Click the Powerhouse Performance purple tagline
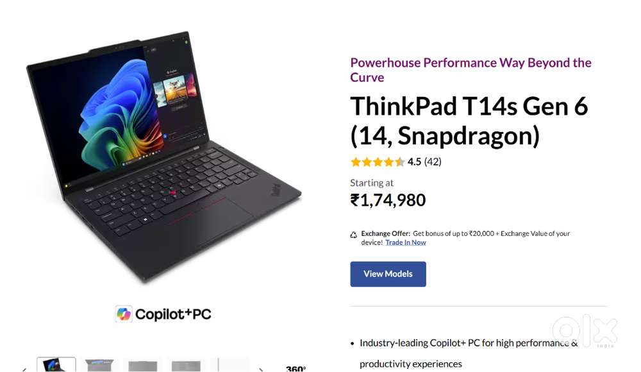This screenshot has height=372, width=641. [471, 70]
